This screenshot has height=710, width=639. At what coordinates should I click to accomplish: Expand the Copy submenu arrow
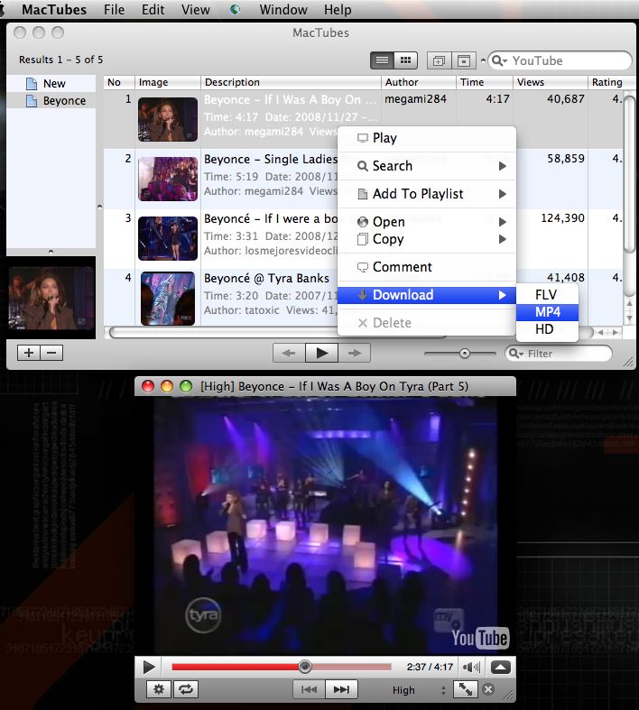tap(502, 239)
